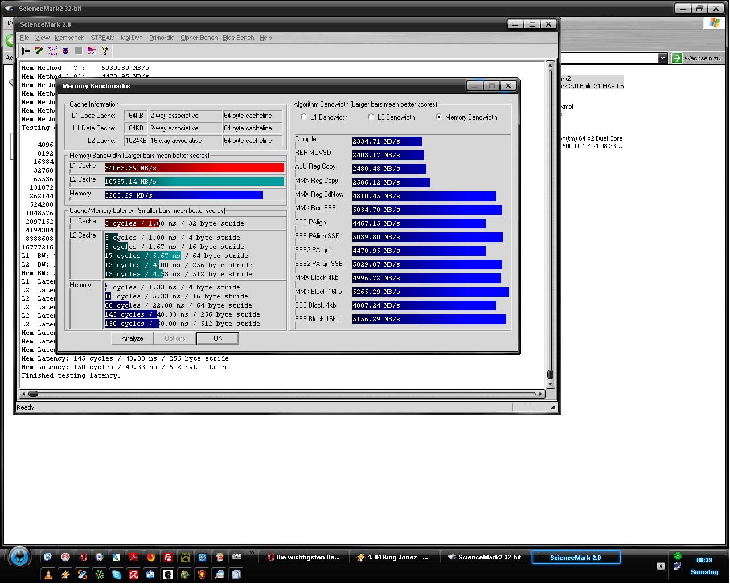Image resolution: width=730 pixels, height=585 pixels.
Task: Click the green tray icon above the clock area
Action: pyautogui.click(x=678, y=555)
